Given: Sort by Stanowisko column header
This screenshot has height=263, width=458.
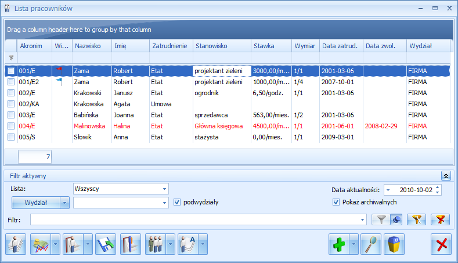Looking at the screenshot, I should click(222, 46).
